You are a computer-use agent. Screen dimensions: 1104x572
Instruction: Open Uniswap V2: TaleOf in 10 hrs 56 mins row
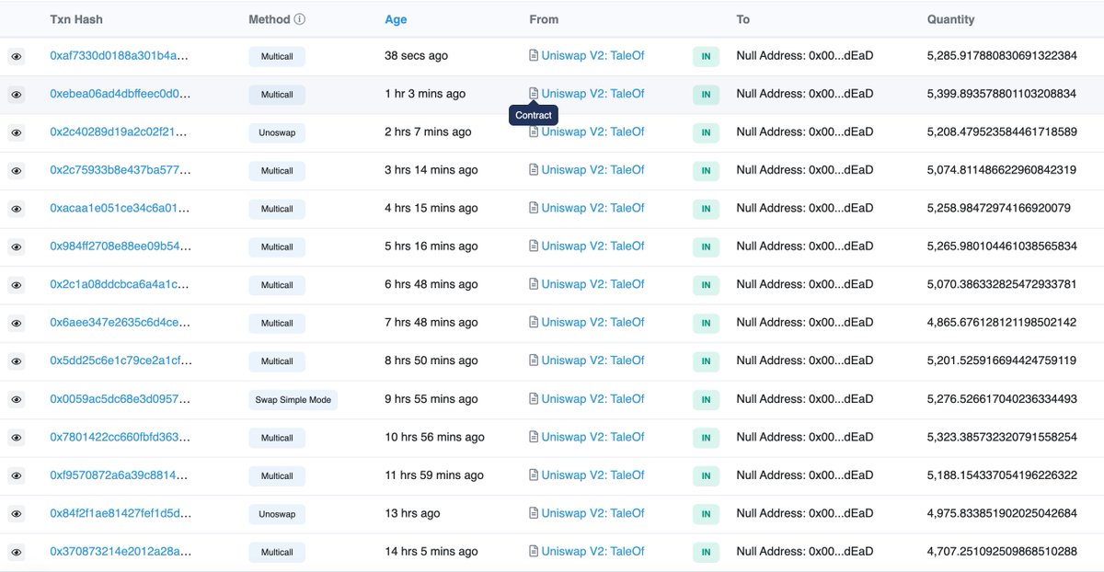[592, 438]
